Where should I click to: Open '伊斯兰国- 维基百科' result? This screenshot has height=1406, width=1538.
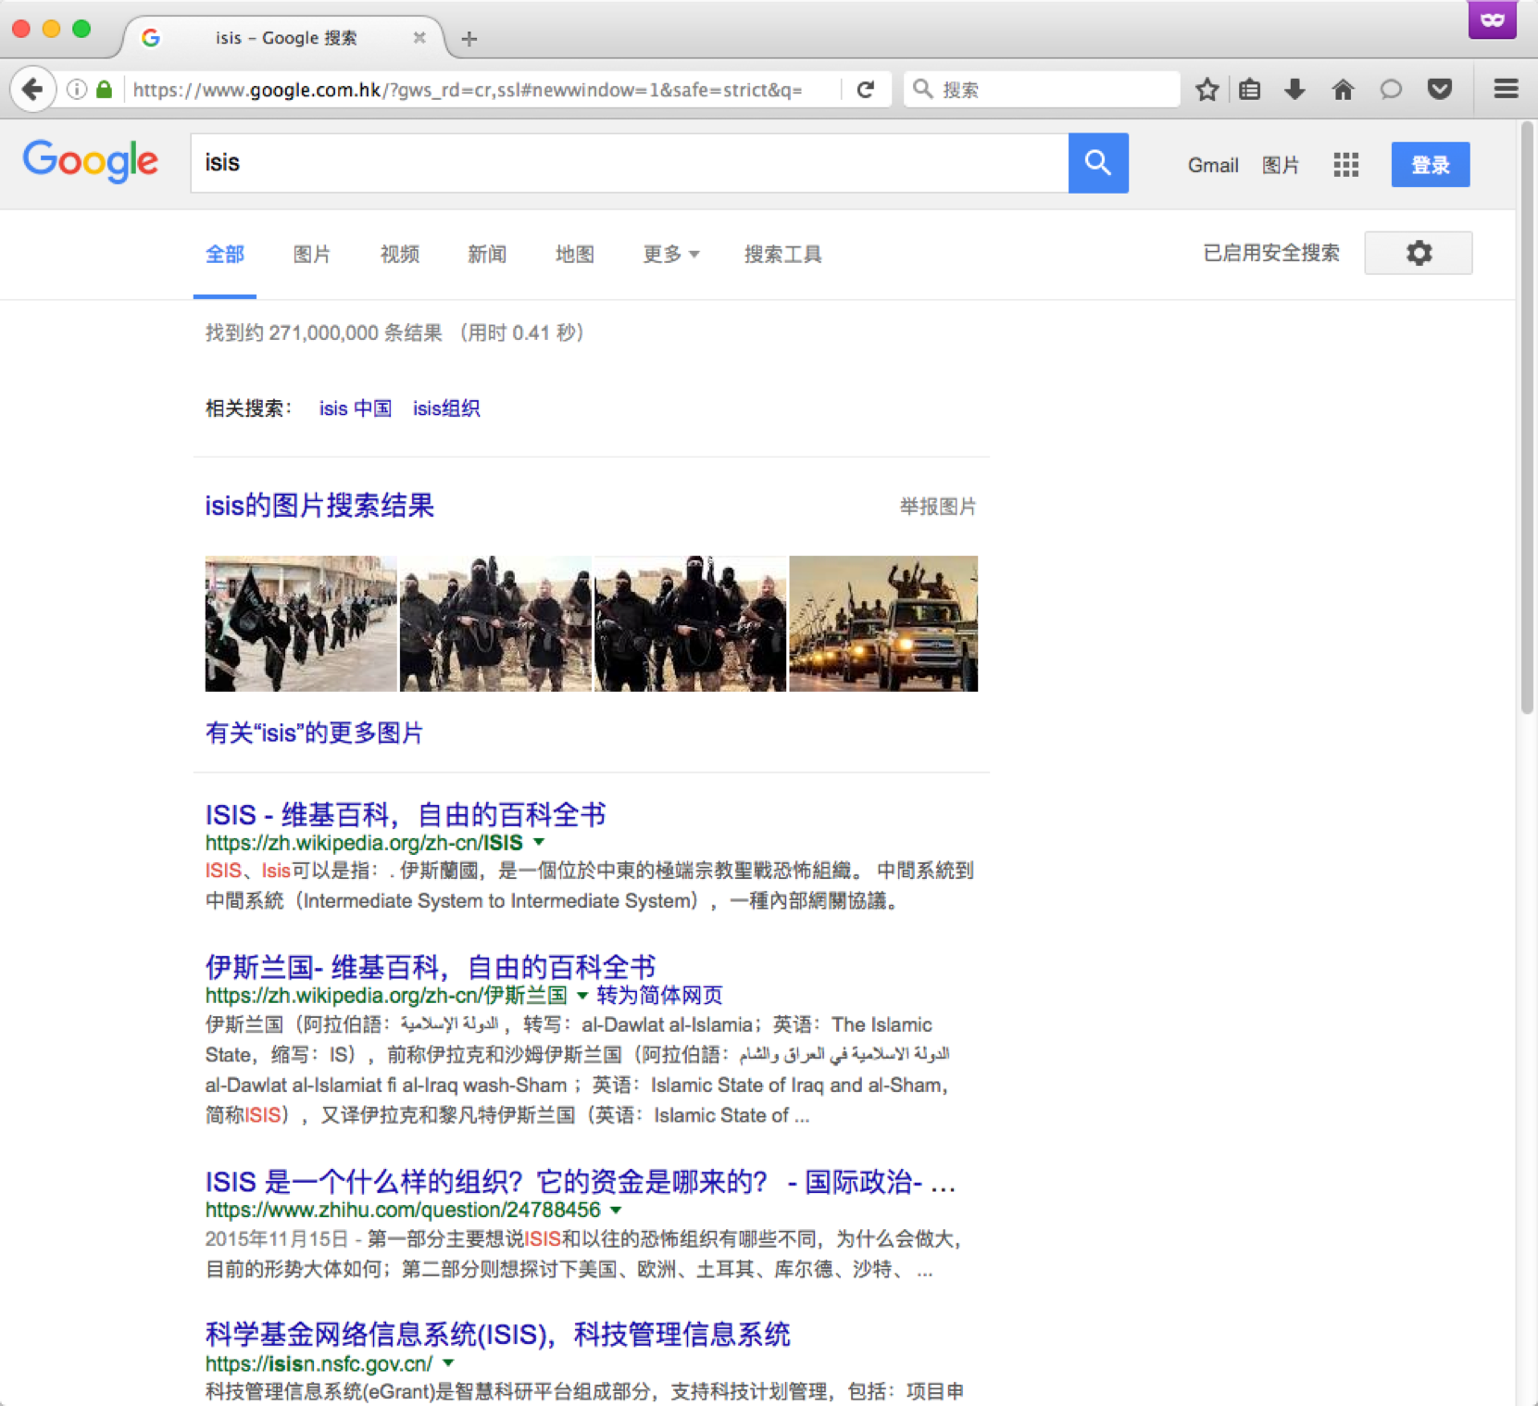click(x=431, y=967)
